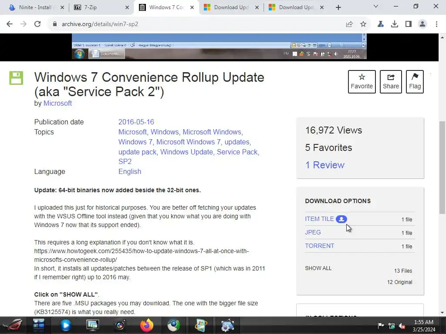
Task: Open the gear settings taskbar icon
Action: 227,325
